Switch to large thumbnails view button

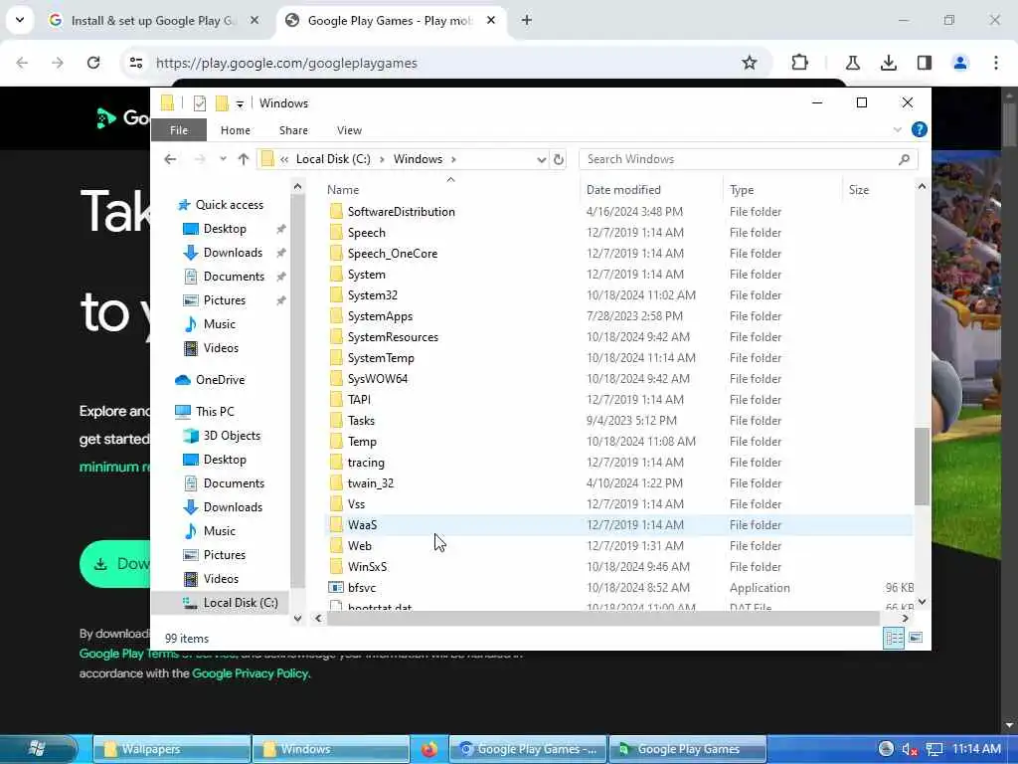tap(916, 638)
